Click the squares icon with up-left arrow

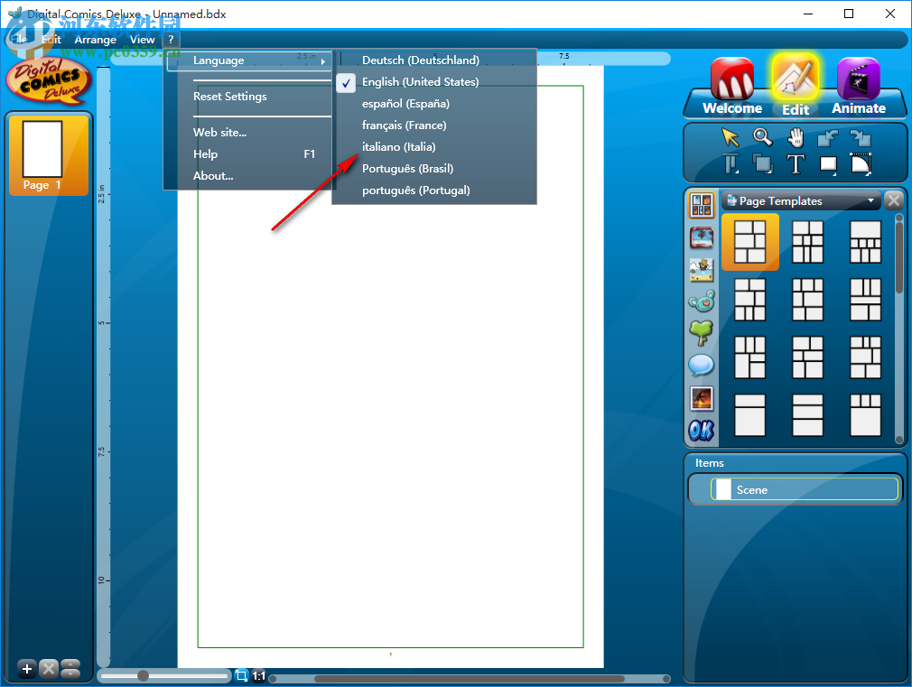click(827, 138)
